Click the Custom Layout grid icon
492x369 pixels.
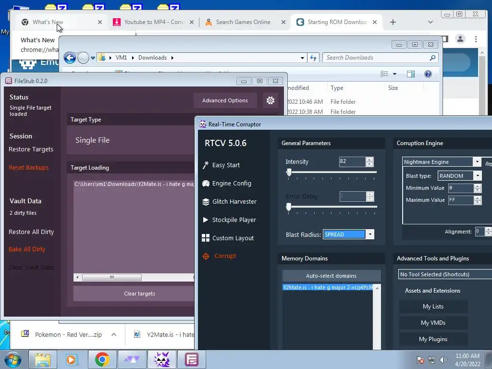point(206,238)
